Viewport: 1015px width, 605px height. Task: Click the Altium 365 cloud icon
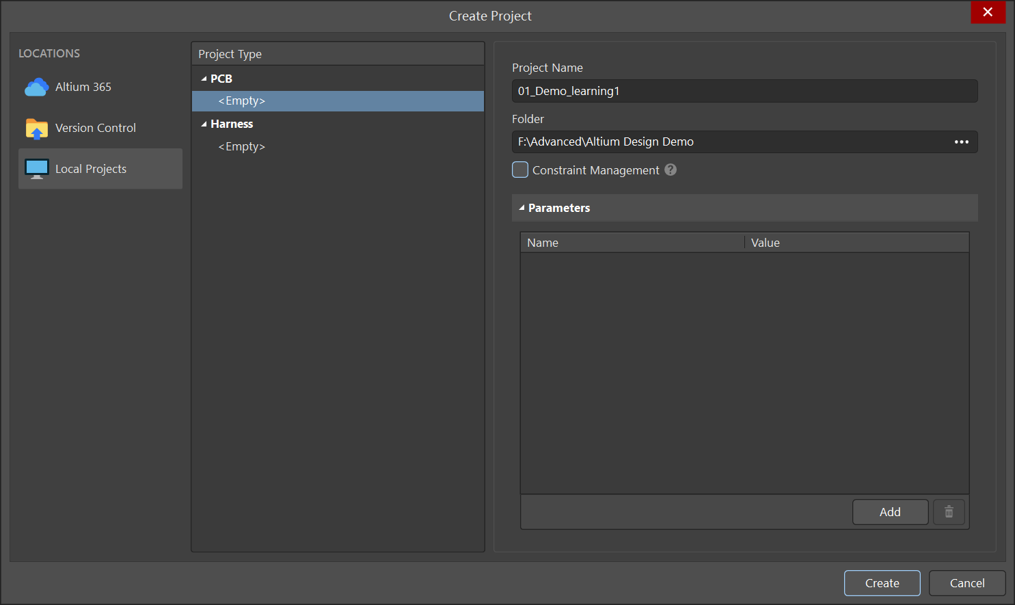[x=36, y=88]
